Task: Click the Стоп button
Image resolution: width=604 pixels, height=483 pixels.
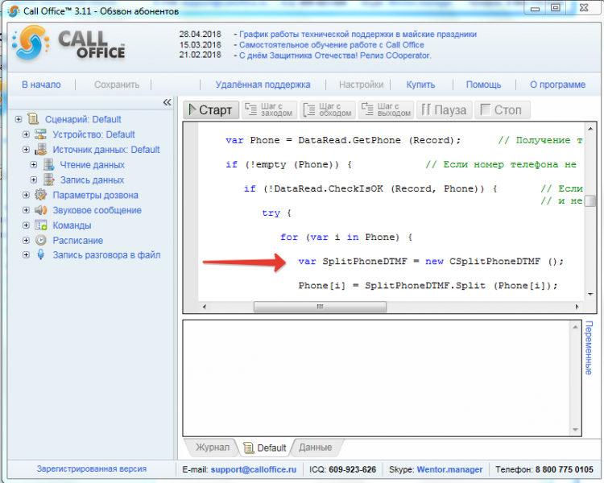Action: tap(503, 109)
